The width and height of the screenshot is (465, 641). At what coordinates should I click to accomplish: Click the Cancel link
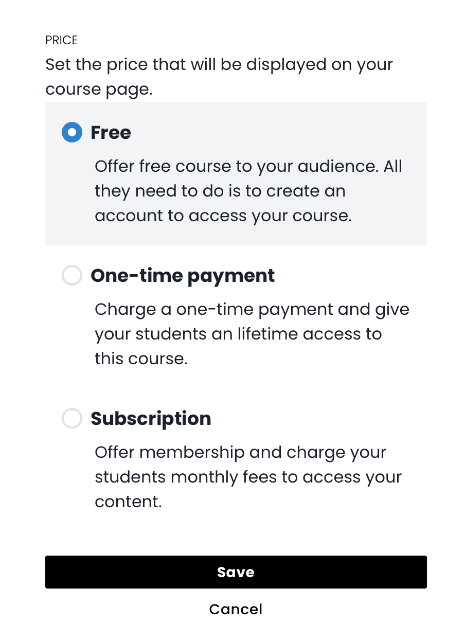coord(236,609)
